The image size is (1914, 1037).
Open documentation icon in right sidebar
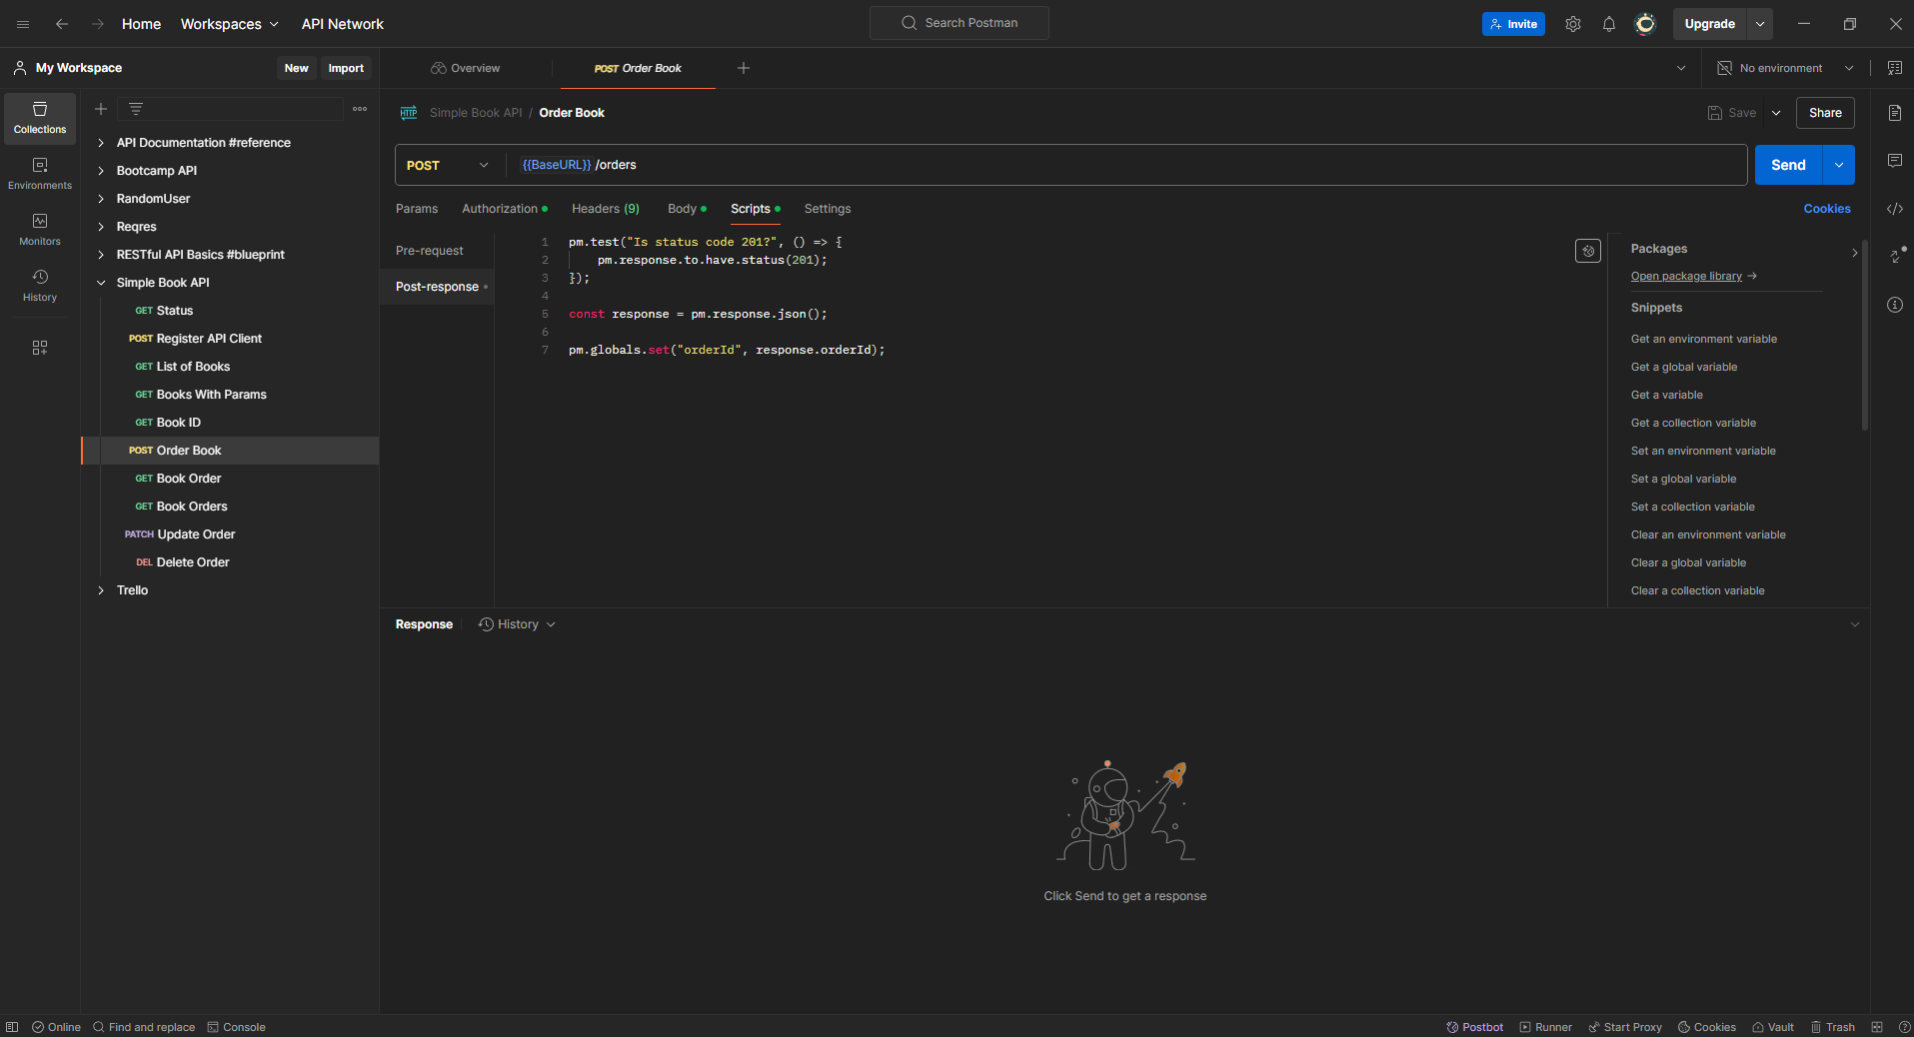pyautogui.click(x=1895, y=113)
